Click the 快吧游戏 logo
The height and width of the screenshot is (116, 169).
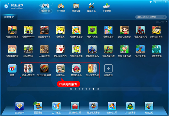point(14,6)
